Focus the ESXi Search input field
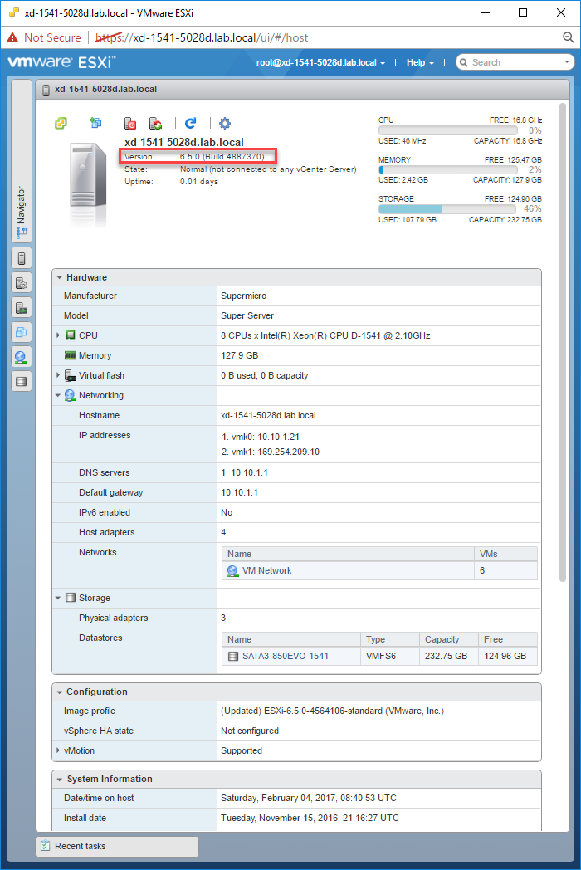Screen dimensions: 581x870 point(515,62)
